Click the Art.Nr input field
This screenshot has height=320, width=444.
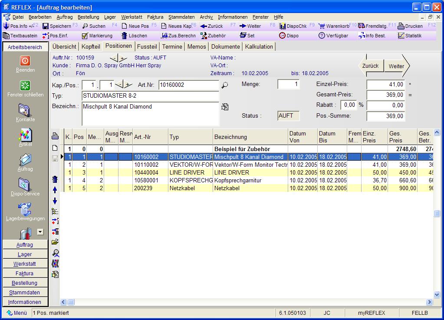[x=189, y=85]
